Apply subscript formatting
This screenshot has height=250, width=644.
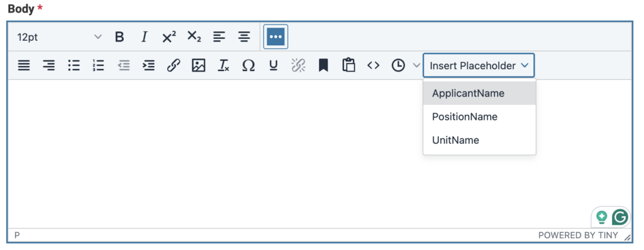pyautogui.click(x=194, y=37)
